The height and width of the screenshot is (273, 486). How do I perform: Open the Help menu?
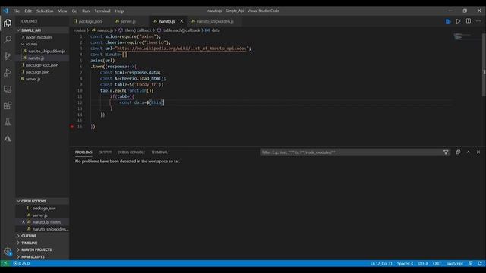click(120, 11)
